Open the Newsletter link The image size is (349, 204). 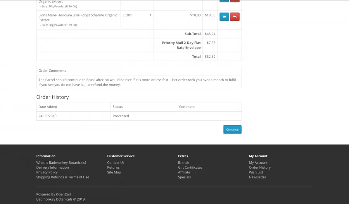click(x=257, y=177)
